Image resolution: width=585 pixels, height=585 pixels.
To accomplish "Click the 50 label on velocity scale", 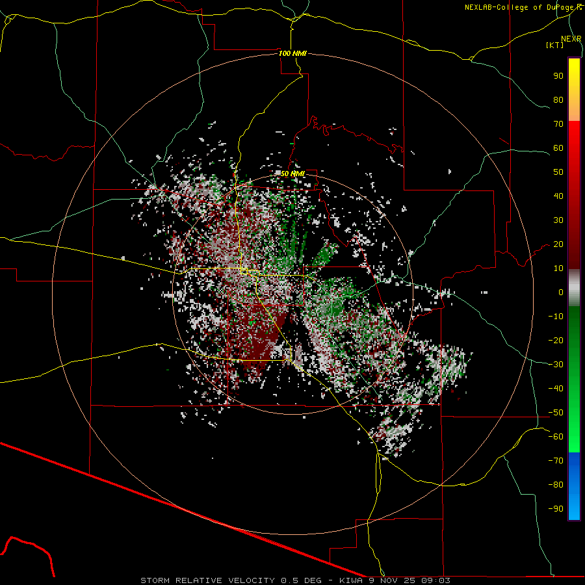I will click(558, 172).
